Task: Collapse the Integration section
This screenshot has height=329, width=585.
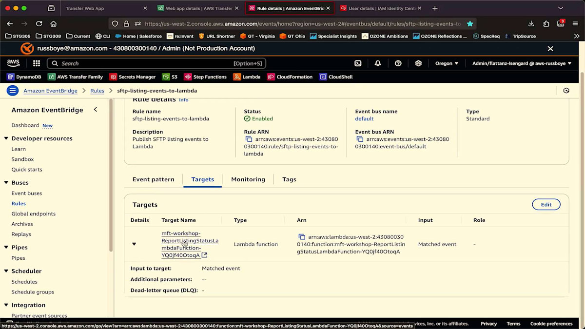Action: pos(6,305)
